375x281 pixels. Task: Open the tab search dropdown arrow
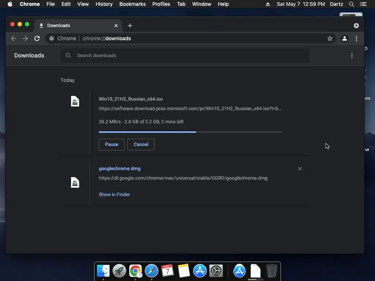click(356, 26)
